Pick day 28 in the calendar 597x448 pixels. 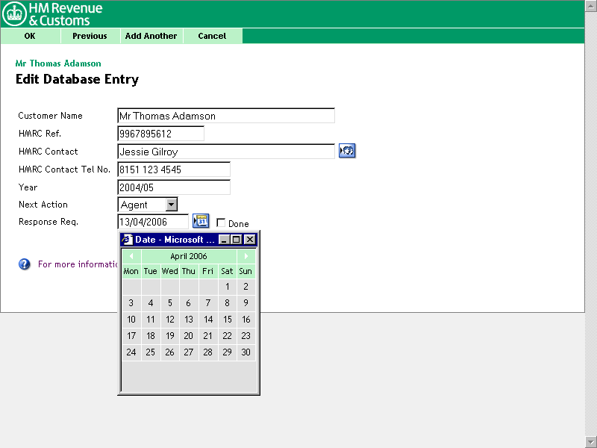click(207, 352)
